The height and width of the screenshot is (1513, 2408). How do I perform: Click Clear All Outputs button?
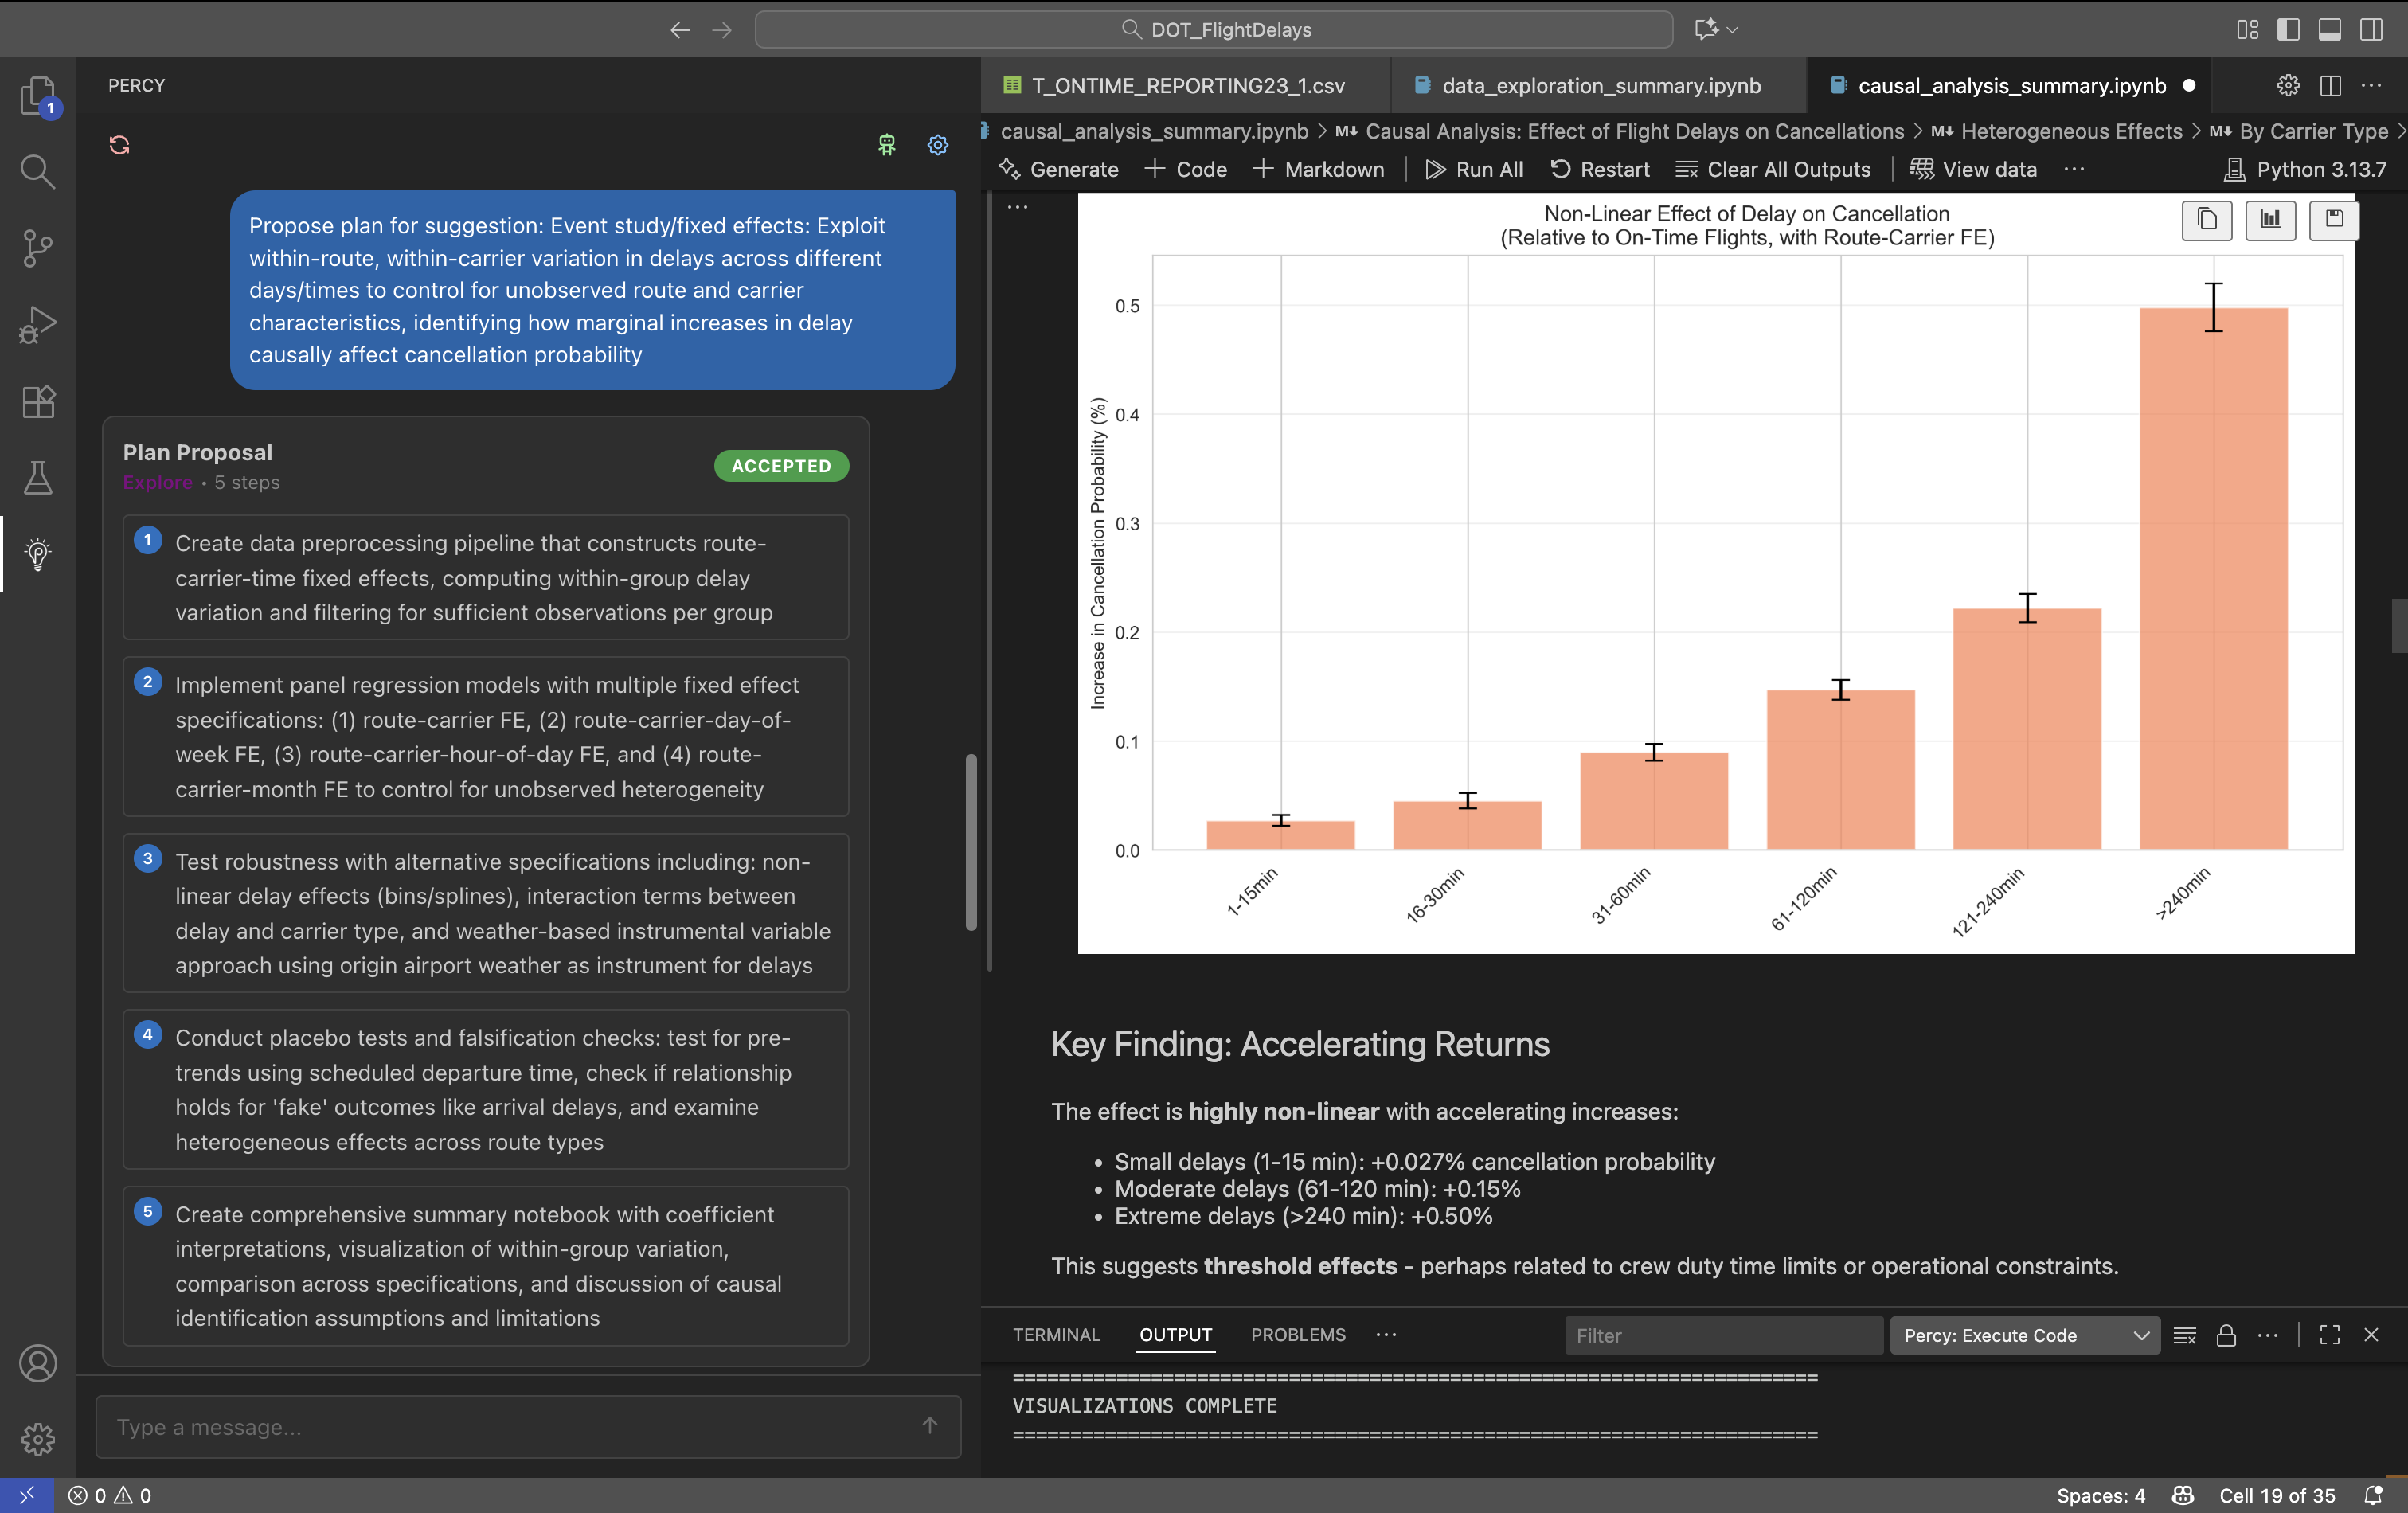pos(1772,169)
